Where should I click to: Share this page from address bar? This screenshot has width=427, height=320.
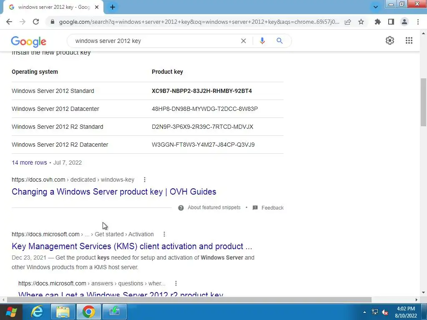[348, 22]
